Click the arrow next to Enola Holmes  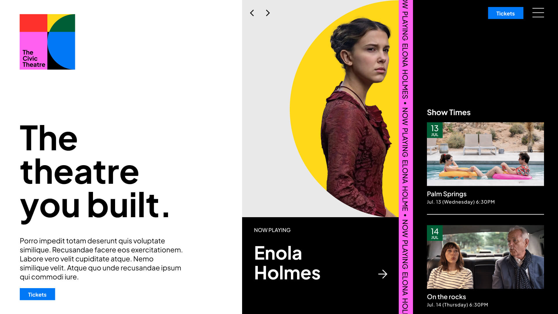tap(383, 274)
